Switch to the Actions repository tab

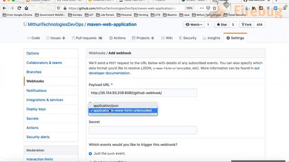pos(117,38)
